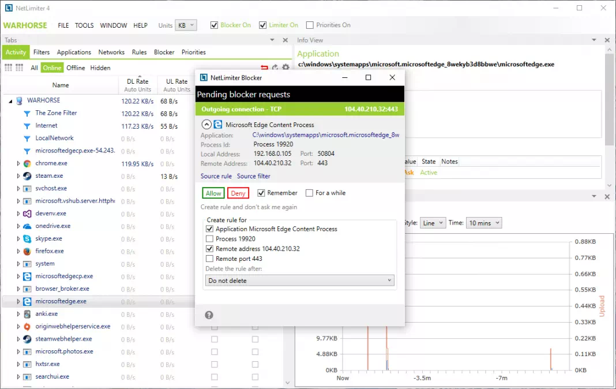The width and height of the screenshot is (616, 389).
Task: Open the TOOLS menu
Action: (x=84, y=25)
